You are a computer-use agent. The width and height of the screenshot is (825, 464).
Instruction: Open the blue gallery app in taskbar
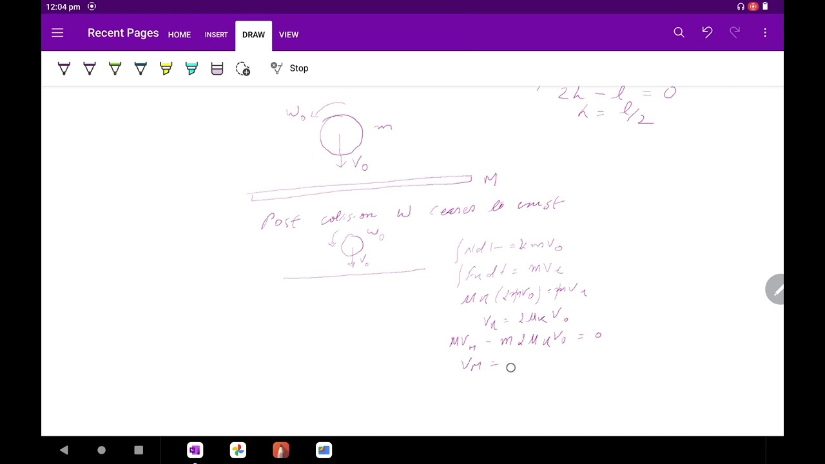[324, 450]
